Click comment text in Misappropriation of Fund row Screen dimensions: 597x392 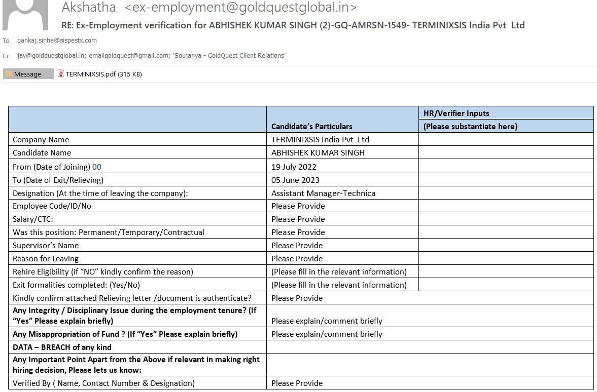[327, 334]
